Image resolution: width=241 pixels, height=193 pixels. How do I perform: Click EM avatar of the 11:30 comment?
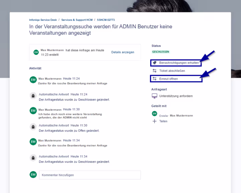point(33,111)
